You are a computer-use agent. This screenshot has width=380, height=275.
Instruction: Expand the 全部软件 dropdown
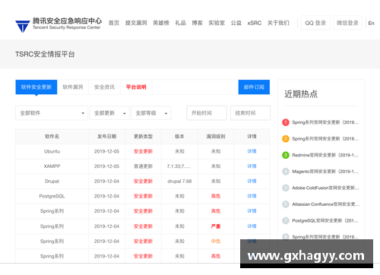(52, 113)
